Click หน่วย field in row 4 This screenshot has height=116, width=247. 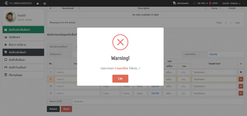(140, 93)
